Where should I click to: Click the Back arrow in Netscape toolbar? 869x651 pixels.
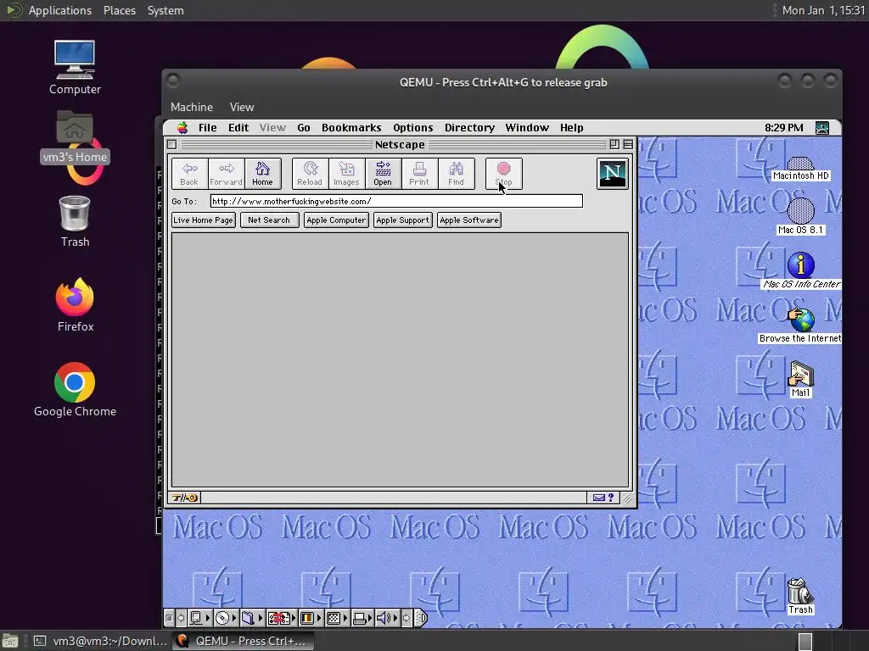[189, 174]
